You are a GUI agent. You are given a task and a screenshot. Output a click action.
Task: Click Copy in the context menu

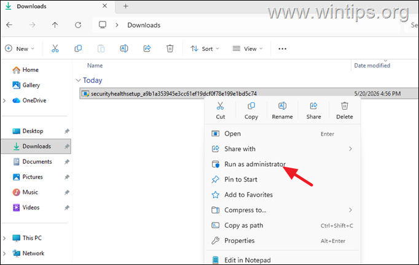251,111
